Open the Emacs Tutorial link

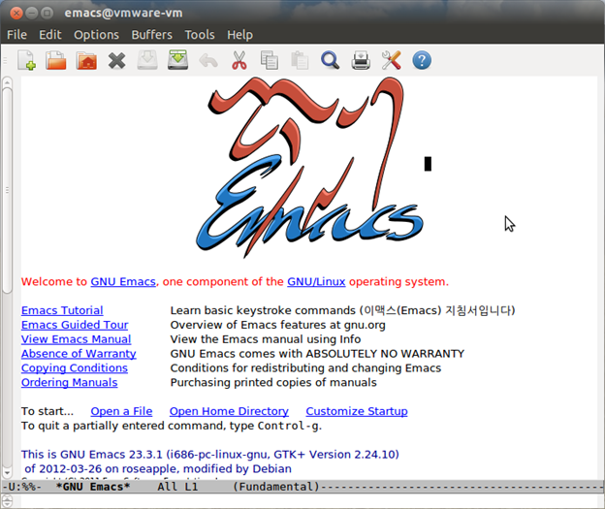tap(62, 310)
